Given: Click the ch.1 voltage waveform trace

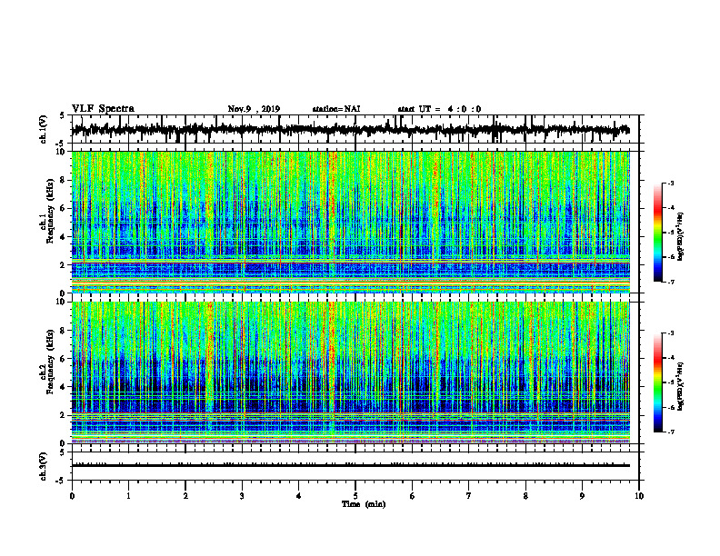Looking at the screenshot, I should 351,130.
